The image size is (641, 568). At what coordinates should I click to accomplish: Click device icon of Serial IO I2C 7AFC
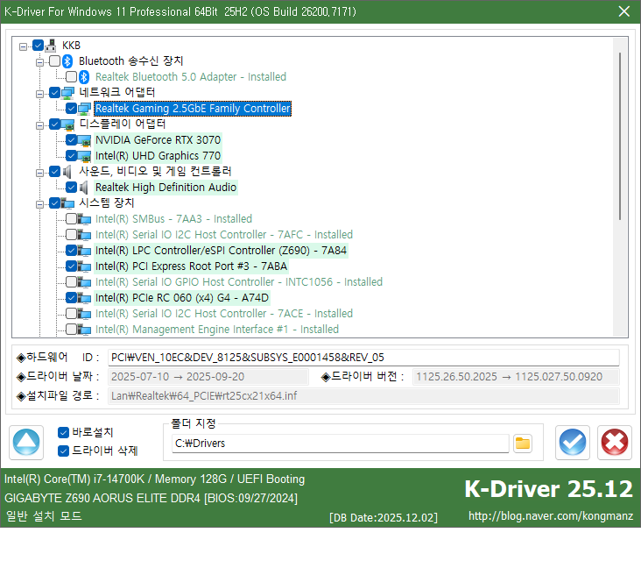(x=84, y=235)
